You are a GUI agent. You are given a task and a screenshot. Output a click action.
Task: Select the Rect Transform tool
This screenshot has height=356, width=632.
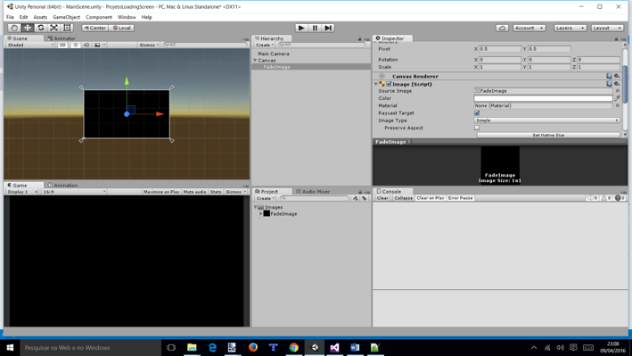pos(67,28)
